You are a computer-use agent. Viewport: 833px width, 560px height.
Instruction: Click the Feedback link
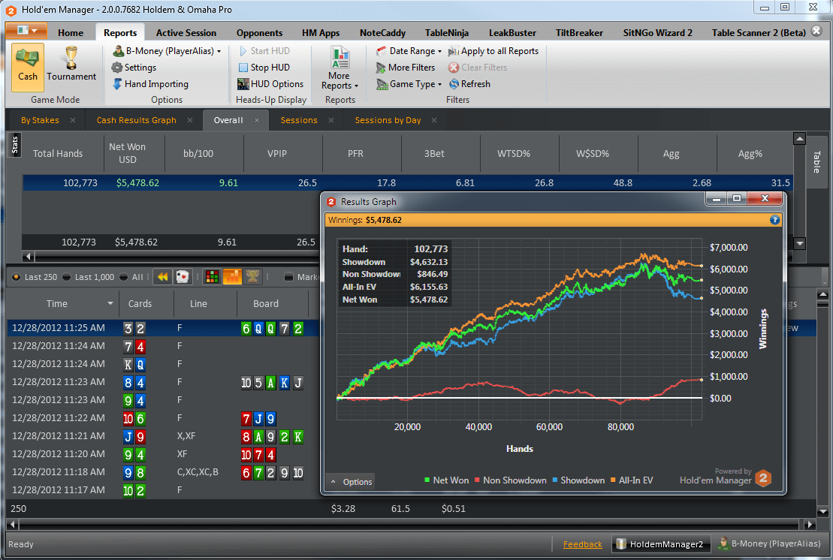click(x=582, y=544)
